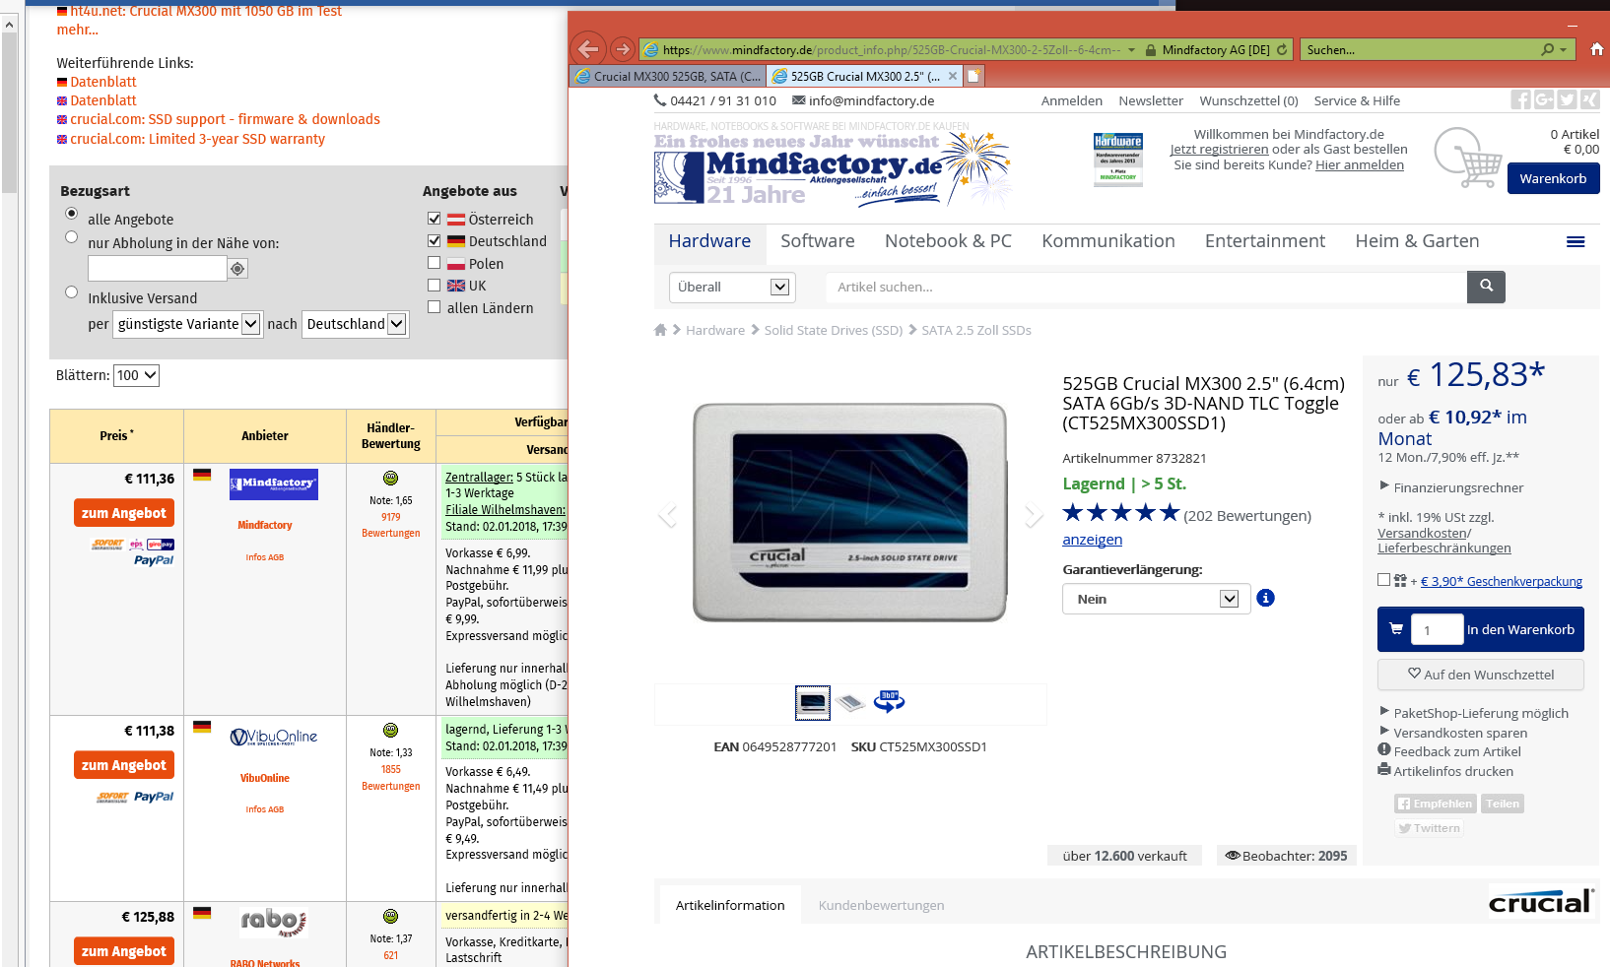
Task: Click the magnifier icon in Suchen box
Action: pyautogui.click(x=1547, y=49)
